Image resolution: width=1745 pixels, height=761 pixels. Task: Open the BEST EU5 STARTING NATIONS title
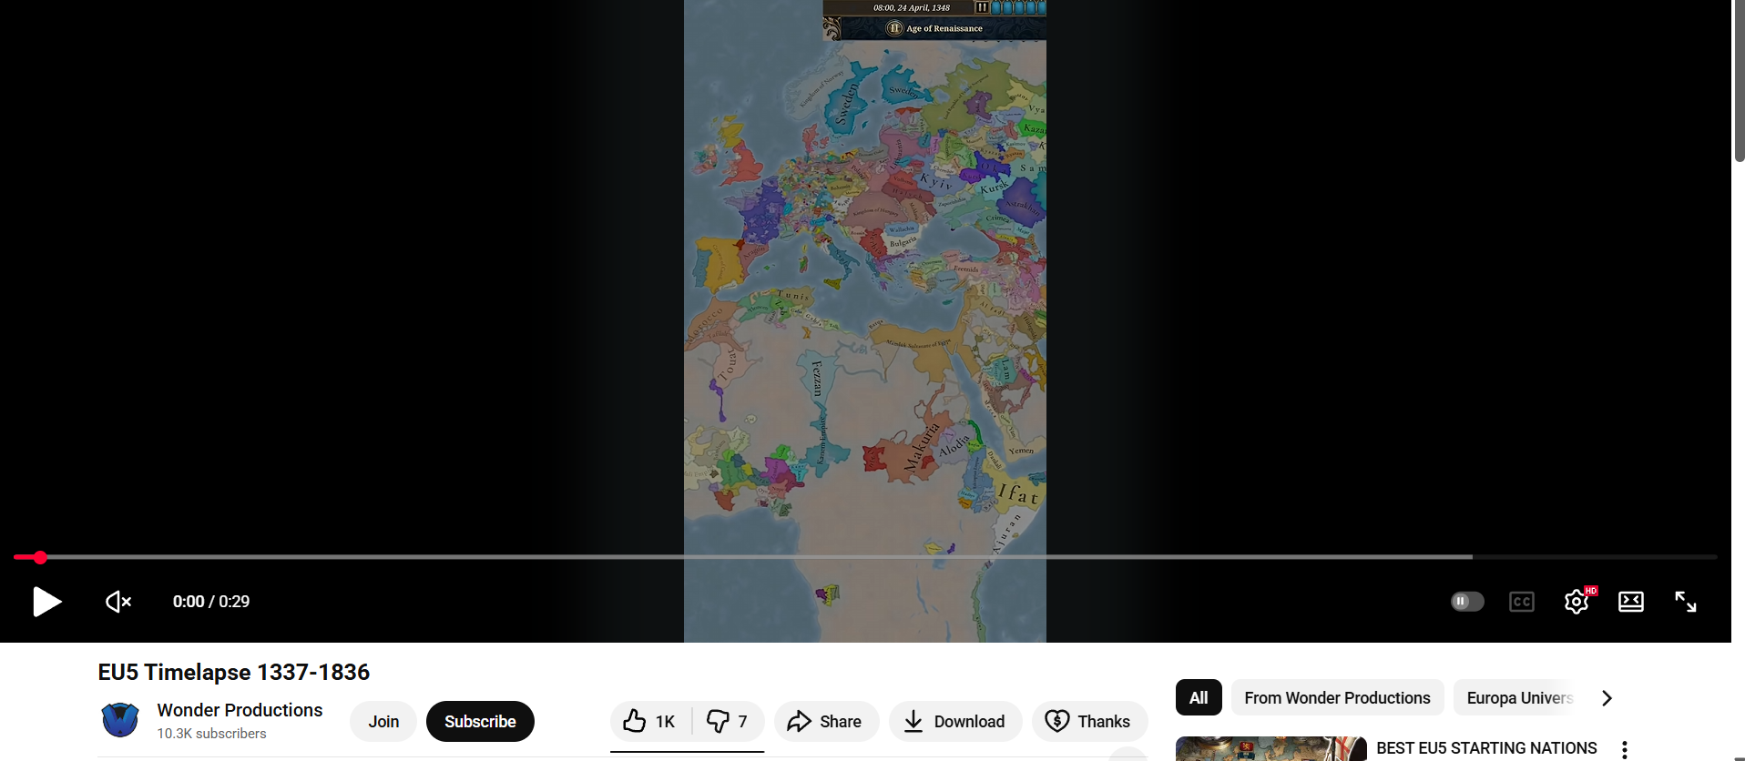(x=1486, y=748)
